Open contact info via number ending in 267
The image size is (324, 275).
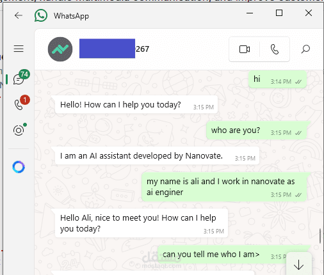(143, 49)
